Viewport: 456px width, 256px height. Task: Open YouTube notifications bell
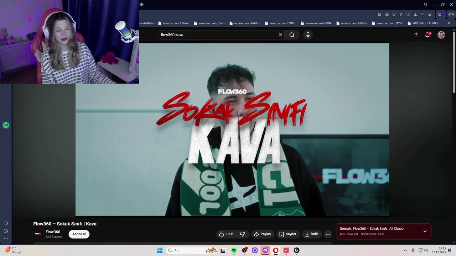(427, 35)
